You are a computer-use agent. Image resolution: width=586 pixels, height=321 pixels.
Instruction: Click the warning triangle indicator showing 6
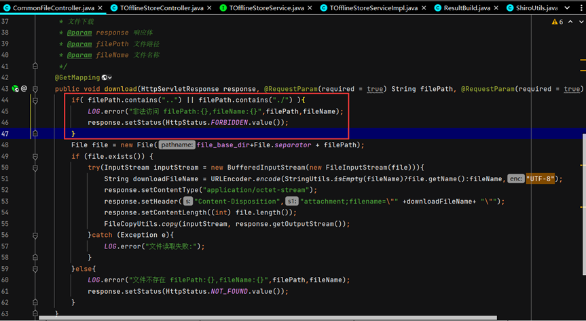coord(553,22)
